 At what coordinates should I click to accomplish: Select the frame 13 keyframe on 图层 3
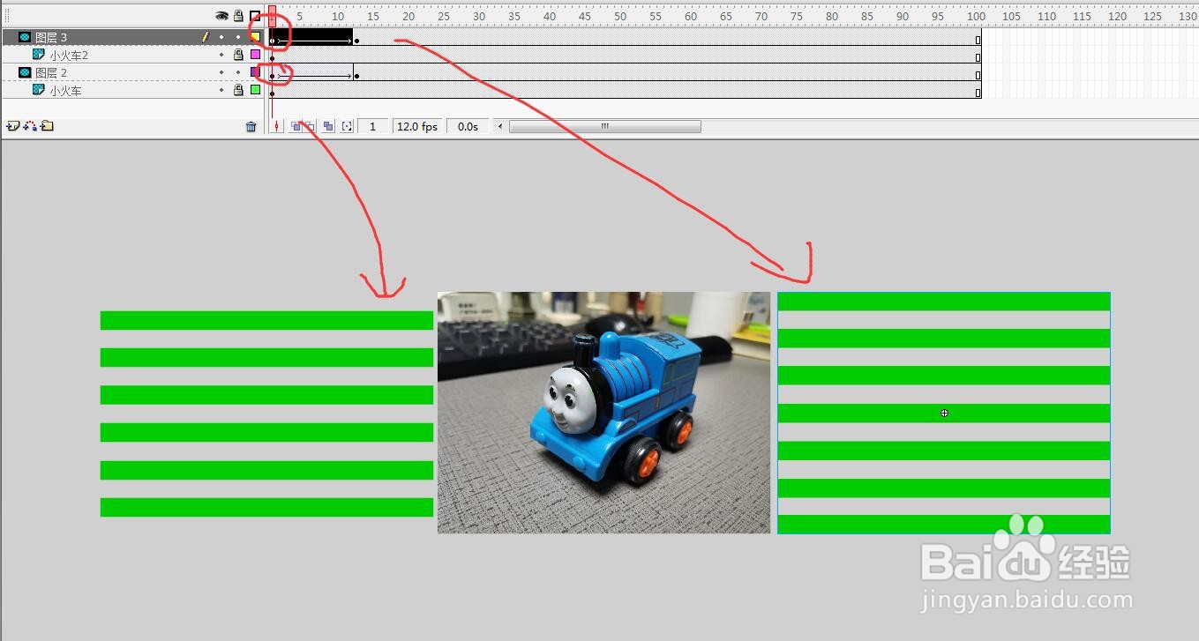(356, 41)
